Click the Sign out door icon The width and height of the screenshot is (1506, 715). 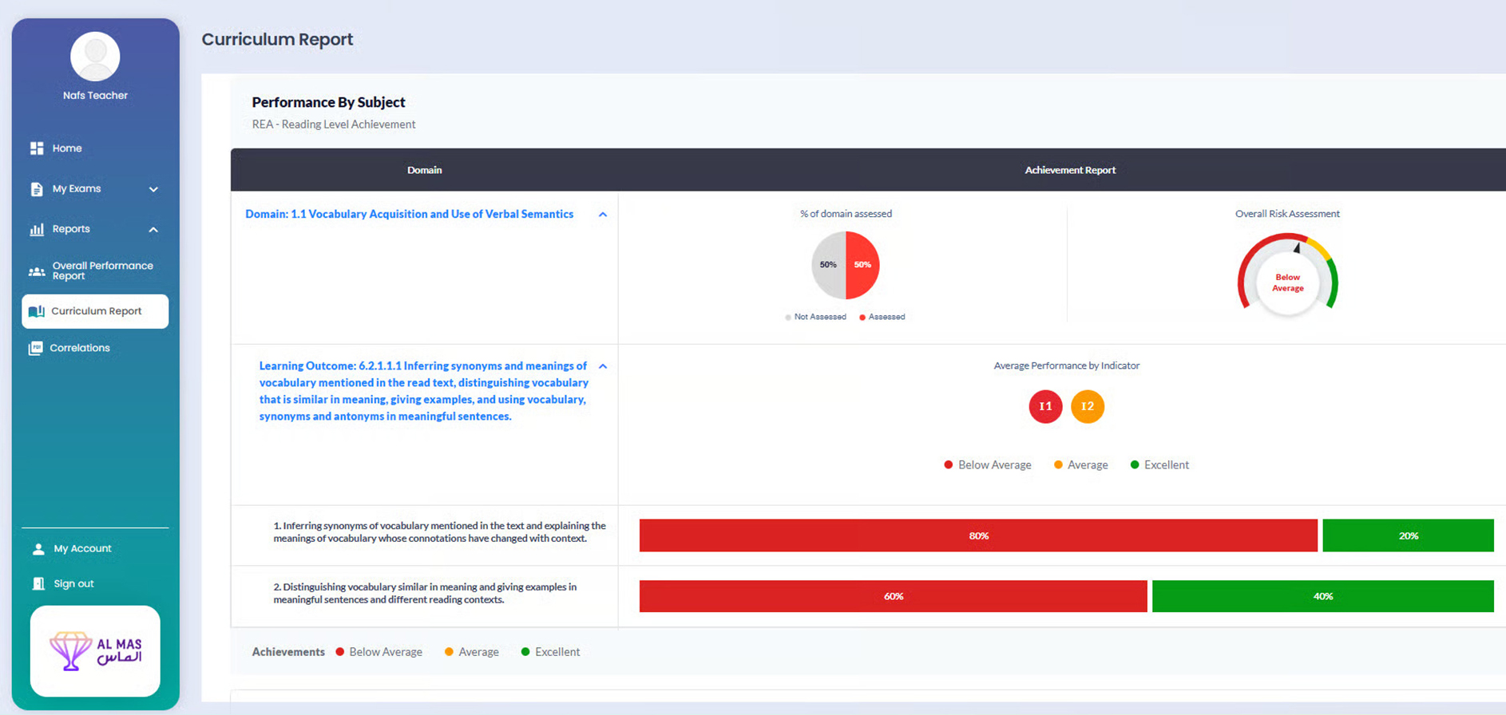pos(38,584)
